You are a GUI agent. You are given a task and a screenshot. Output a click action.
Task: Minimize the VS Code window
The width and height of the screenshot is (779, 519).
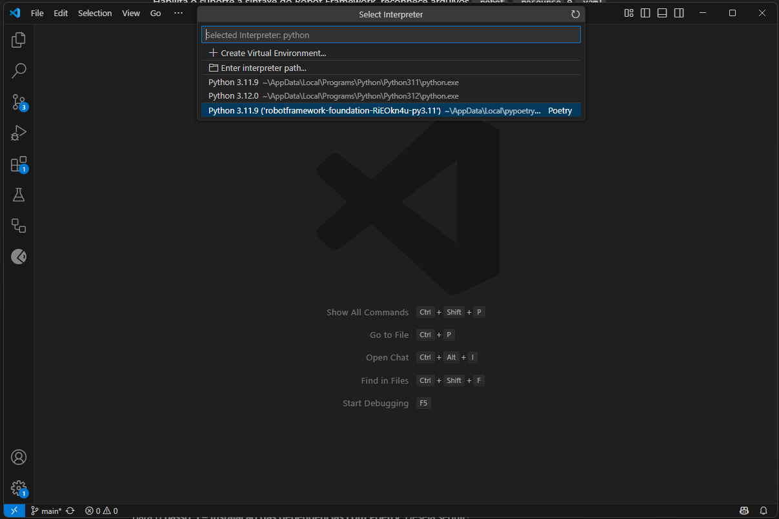(x=703, y=13)
